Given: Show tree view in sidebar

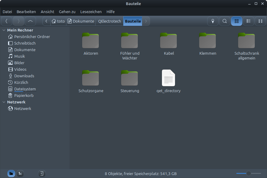Looking at the screenshot, I should click(20, 174).
